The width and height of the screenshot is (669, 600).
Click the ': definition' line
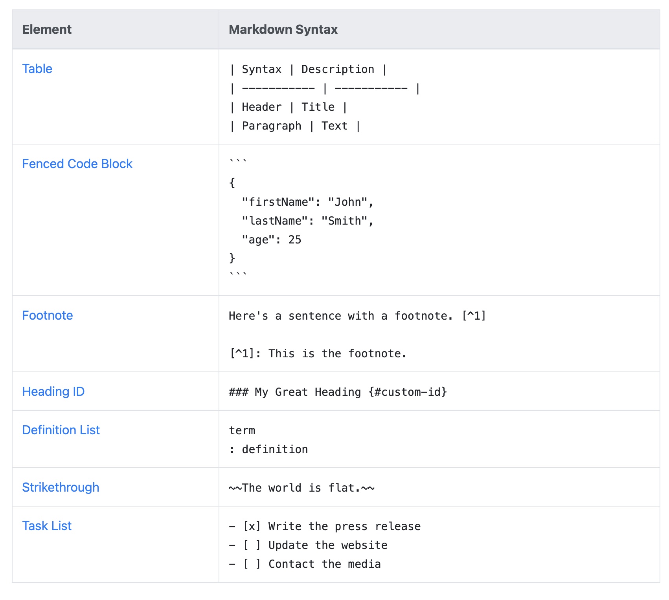point(268,450)
